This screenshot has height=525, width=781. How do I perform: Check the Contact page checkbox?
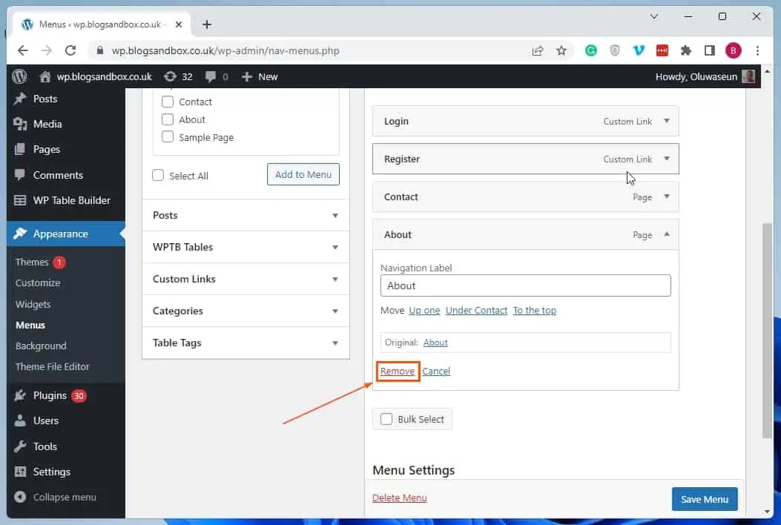click(168, 102)
